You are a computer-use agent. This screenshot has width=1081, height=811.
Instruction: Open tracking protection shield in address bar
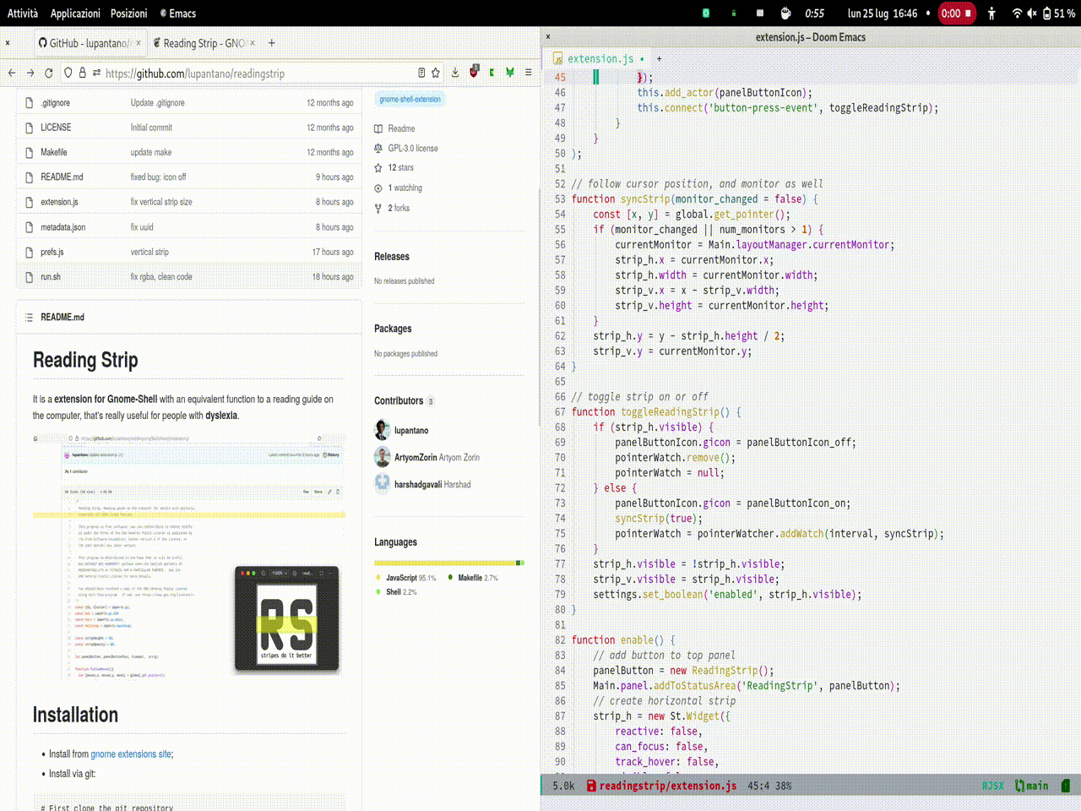click(x=68, y=73)
